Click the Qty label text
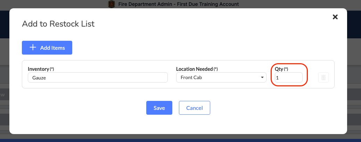The height and width of the screenshot is (142, 361). point(279,69)
